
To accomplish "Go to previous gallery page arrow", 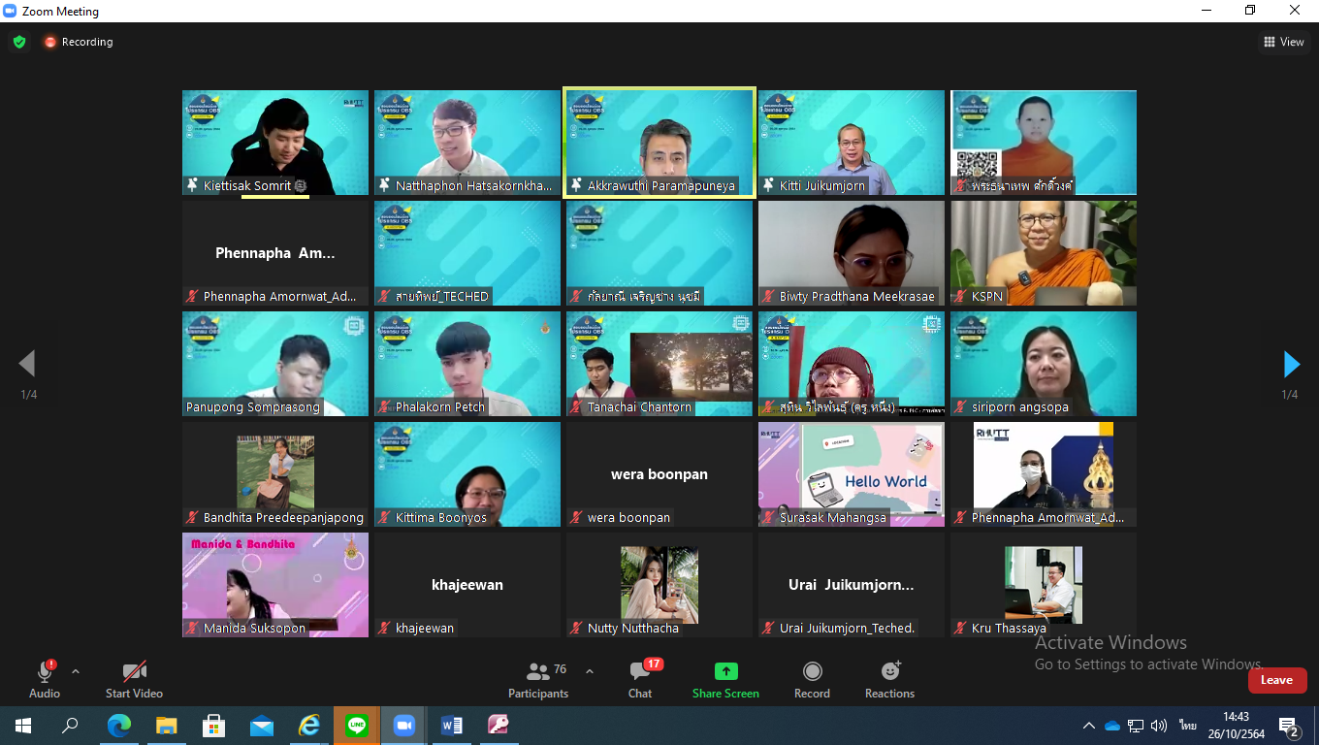I will point(27,364).
